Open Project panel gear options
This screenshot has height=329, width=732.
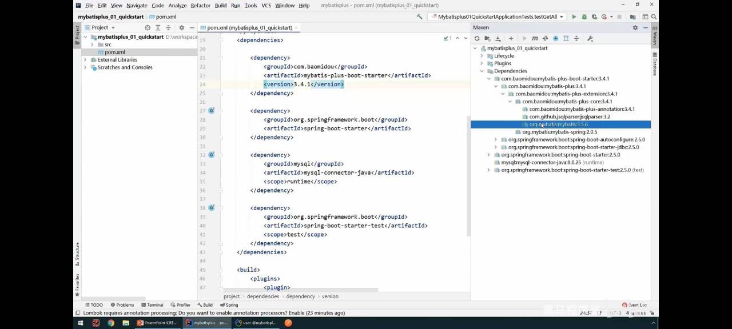pos(182,27)
